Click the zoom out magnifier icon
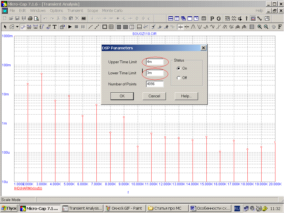This screenshot has height=213, width=284. (266, 27)
